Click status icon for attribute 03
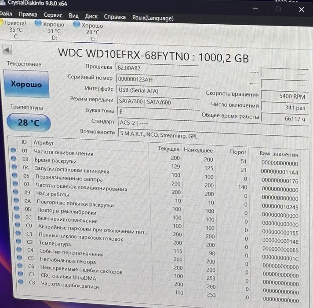The image size is (313, 308). tap(14, 158)
